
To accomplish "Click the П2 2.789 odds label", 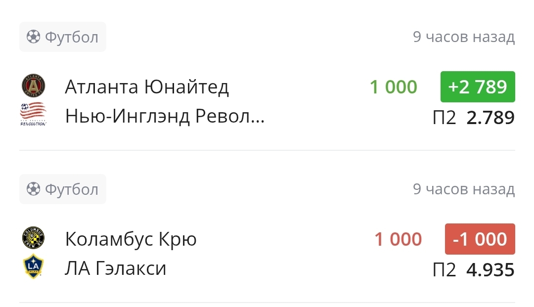I will 473,118.
